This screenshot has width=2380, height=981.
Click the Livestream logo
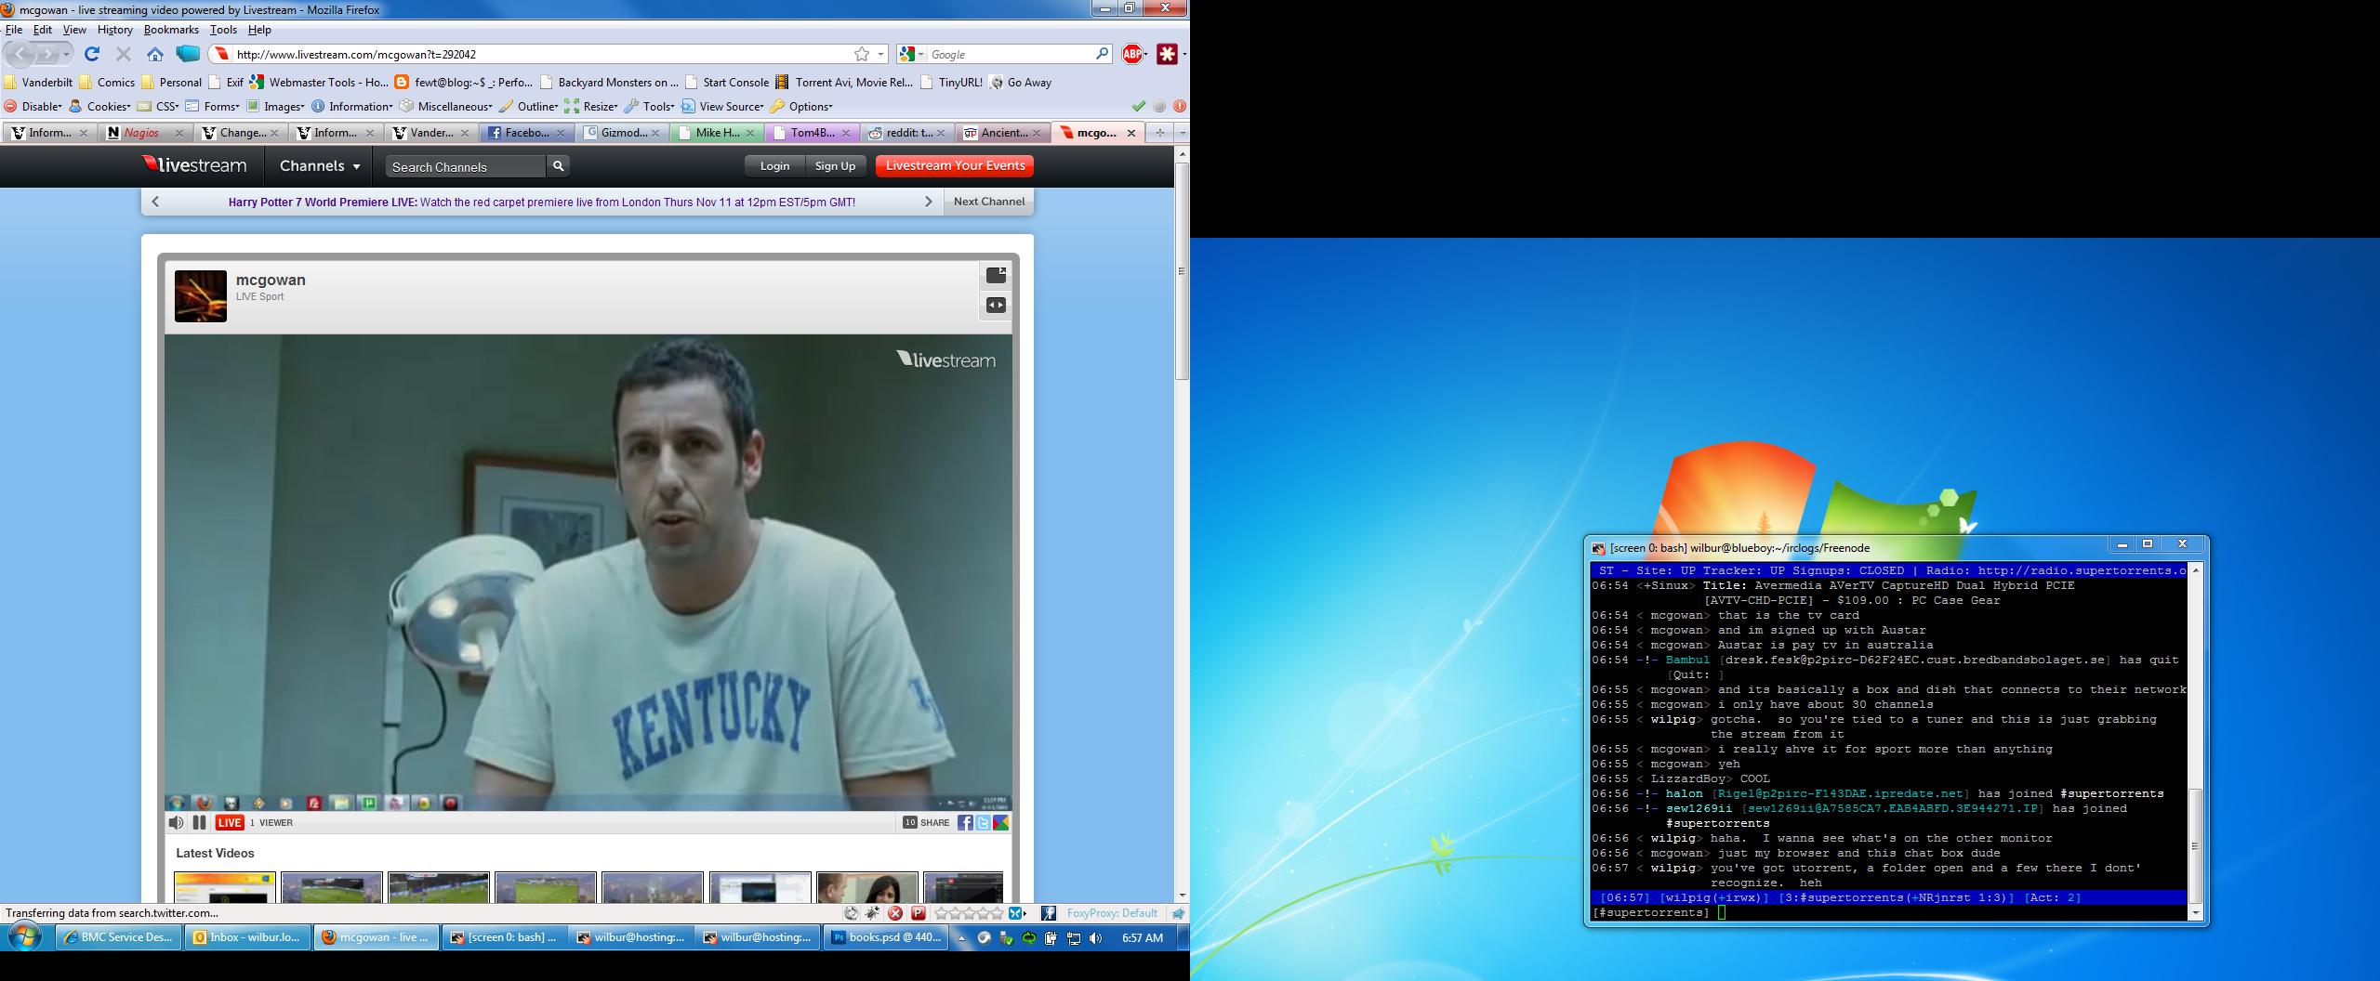[194, 165]
